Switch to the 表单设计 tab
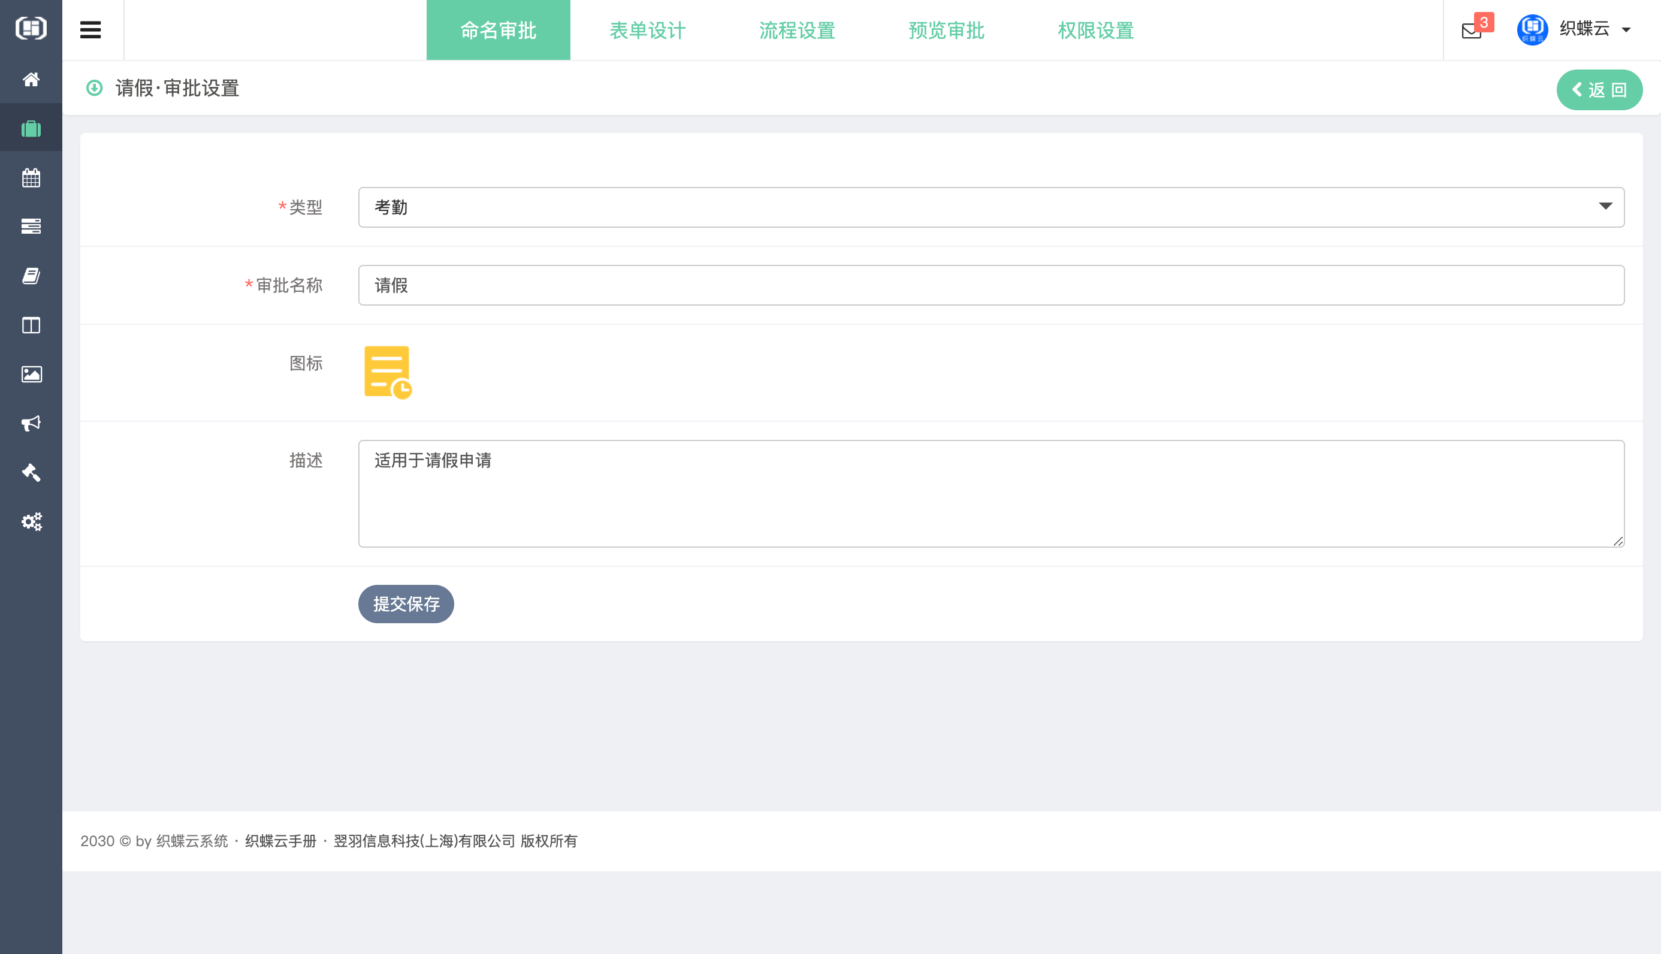The image size is (1661, 954). coord(647,30)
